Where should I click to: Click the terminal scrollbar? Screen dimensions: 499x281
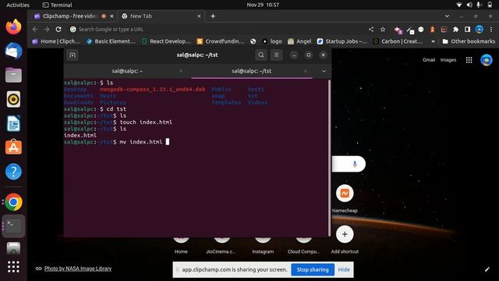(329, 158)
